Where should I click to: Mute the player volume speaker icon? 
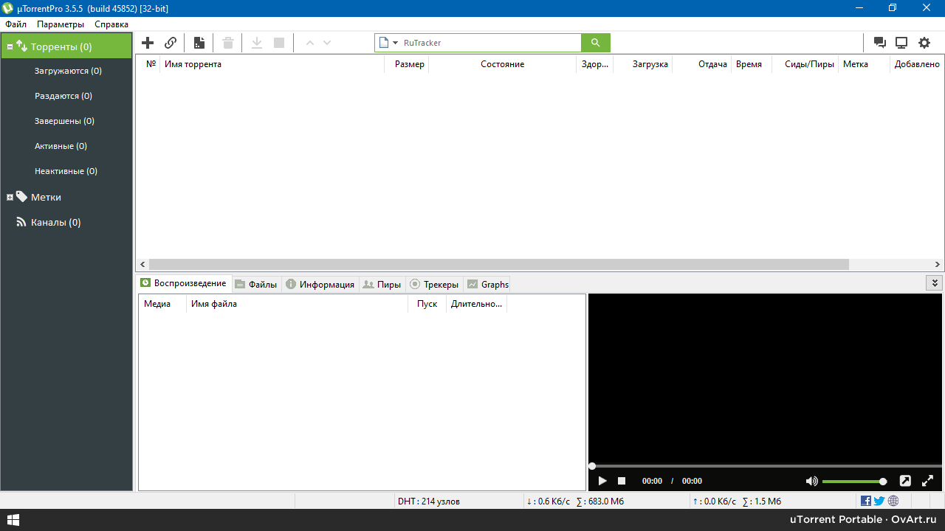(811, 481)
